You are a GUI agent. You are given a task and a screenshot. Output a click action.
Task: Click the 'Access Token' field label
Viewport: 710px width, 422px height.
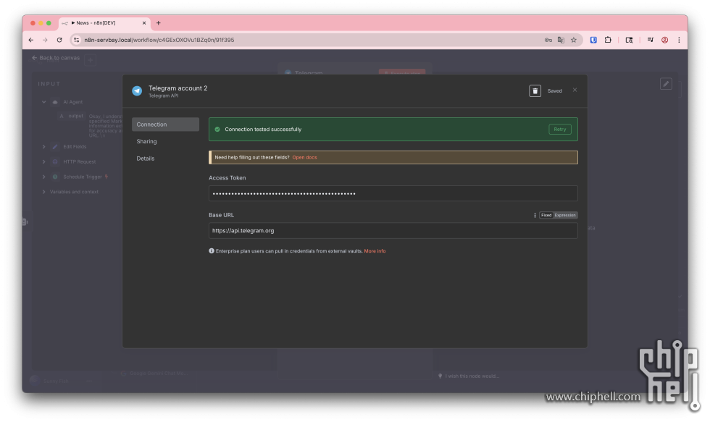click(227, 178)
